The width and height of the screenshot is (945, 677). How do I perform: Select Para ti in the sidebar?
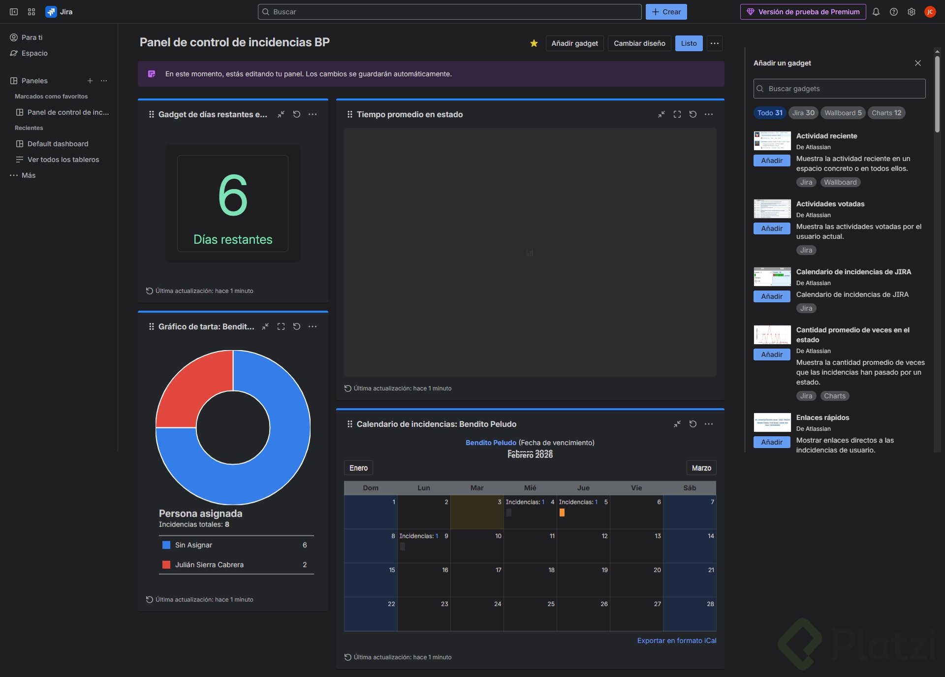pos(32,37)
